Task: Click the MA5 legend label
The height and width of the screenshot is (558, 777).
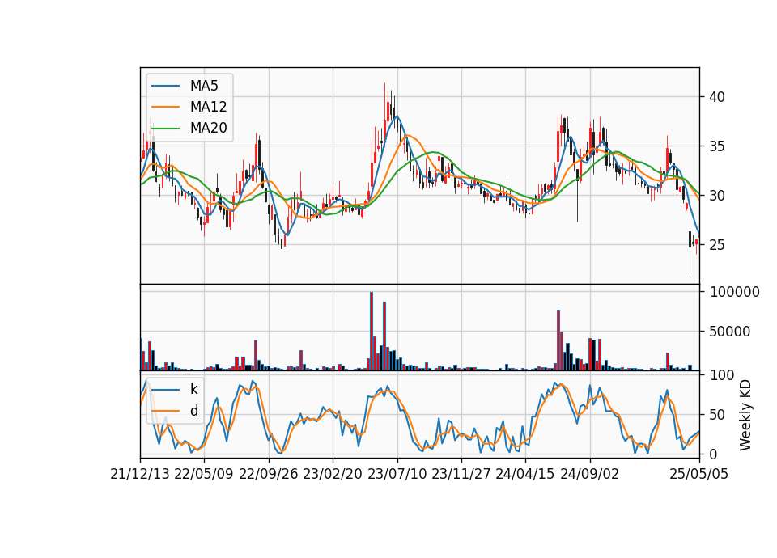Action: [204, 86]
